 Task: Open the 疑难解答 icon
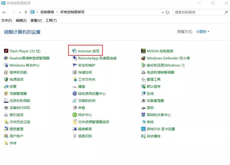(75, 129)
